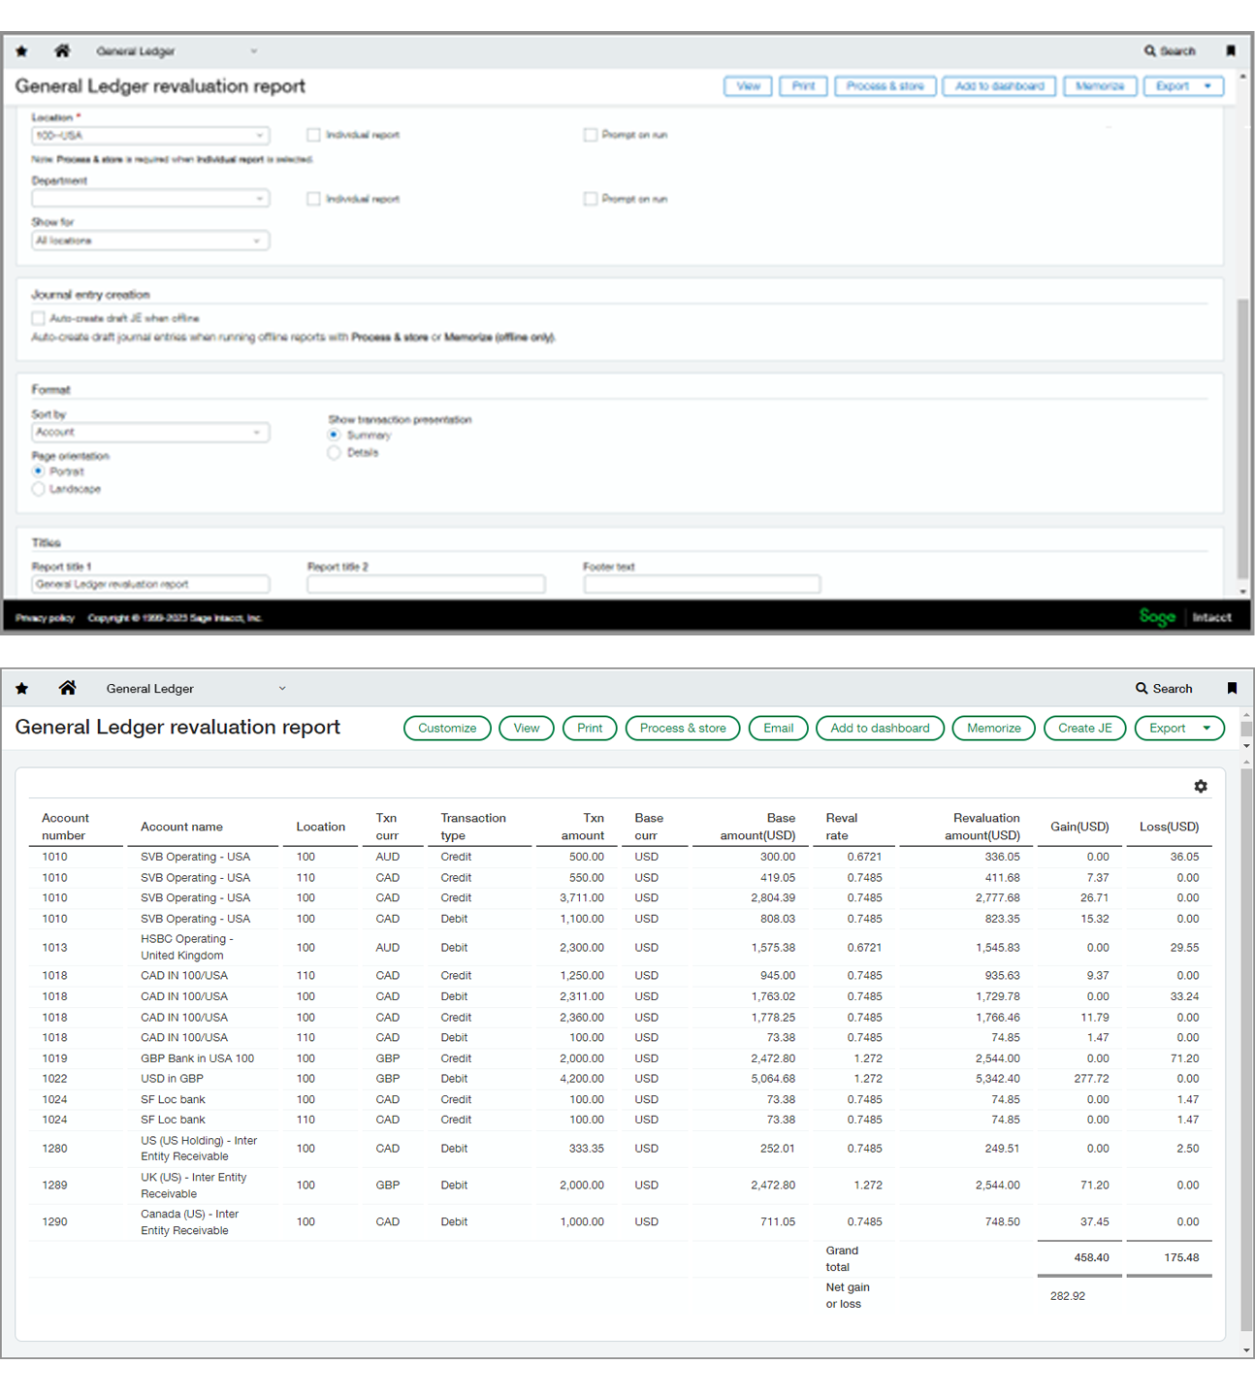Click the bookmark icon in lower window
Screen dimensions: 1255x1397
[1232, 688]
